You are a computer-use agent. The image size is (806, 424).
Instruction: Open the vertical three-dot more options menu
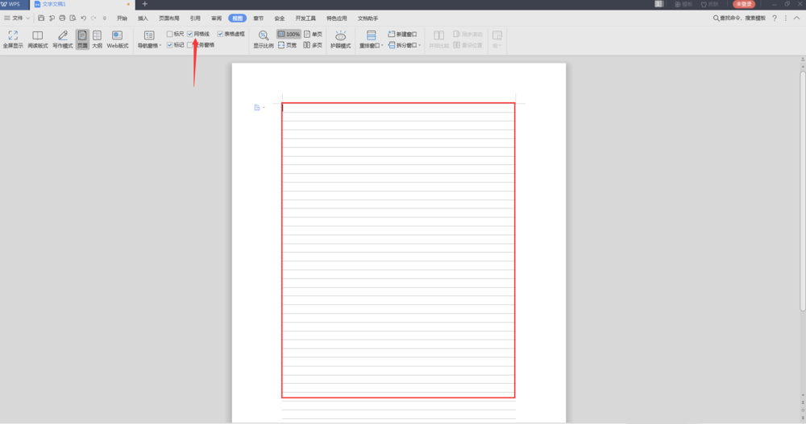pos(785,18)
